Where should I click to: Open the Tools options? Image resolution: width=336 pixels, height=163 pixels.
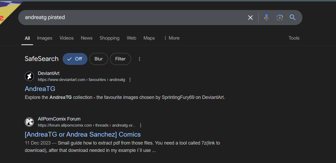coord(294,38)
